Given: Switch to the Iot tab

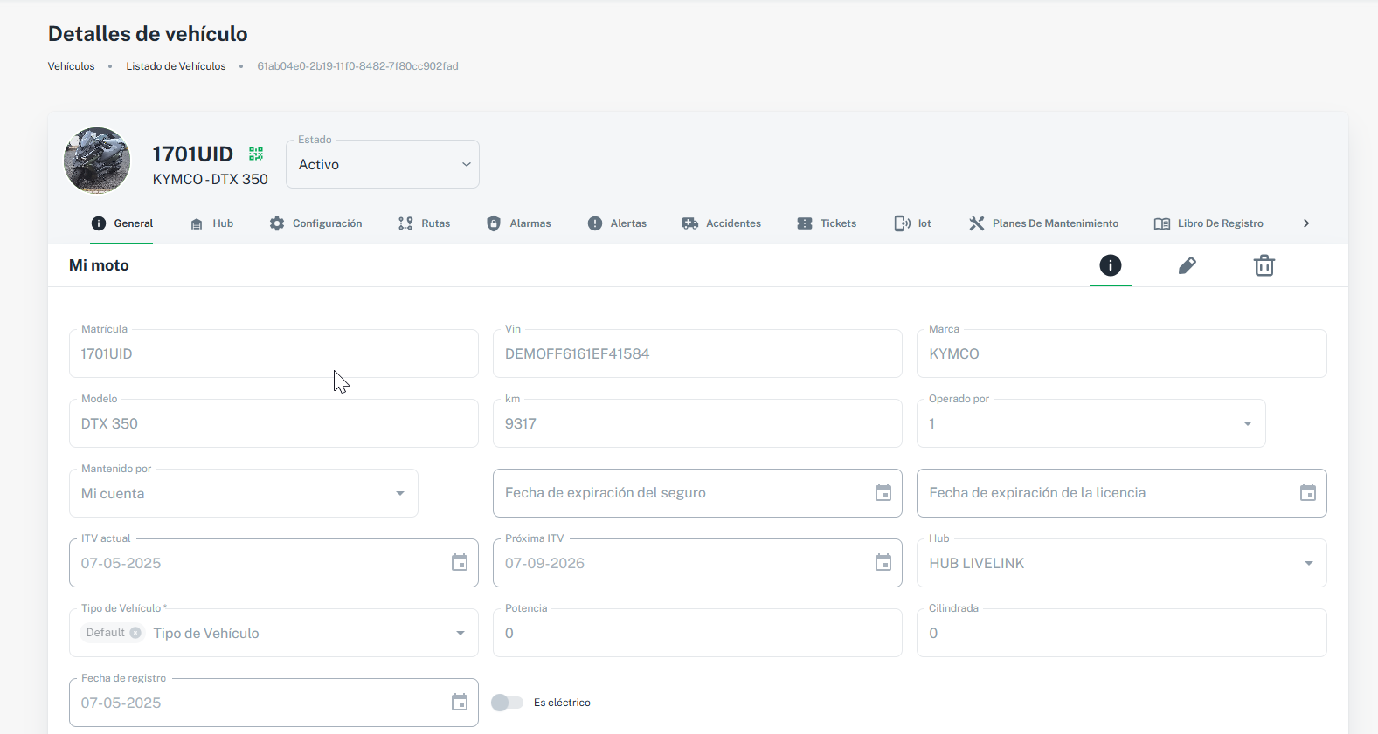Looking at the screenshot, I should (x=913, y=223).
